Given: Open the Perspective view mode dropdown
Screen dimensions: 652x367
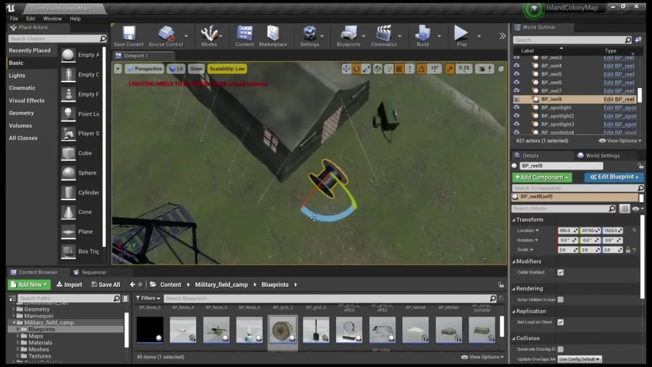Looking at the screenshot, I should (x=144, y=68).
